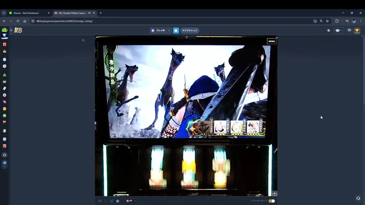Open the pink-and-blue pill-shaped sidebar icon
Screen dimensions: 365x205
pyautogui.click(x=4, y=102)
